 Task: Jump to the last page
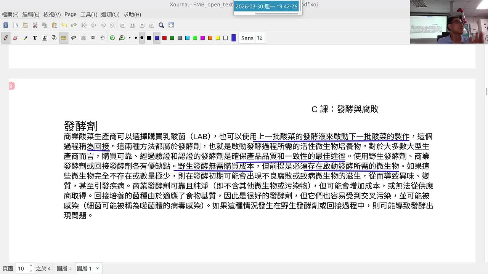pos(113,25)
